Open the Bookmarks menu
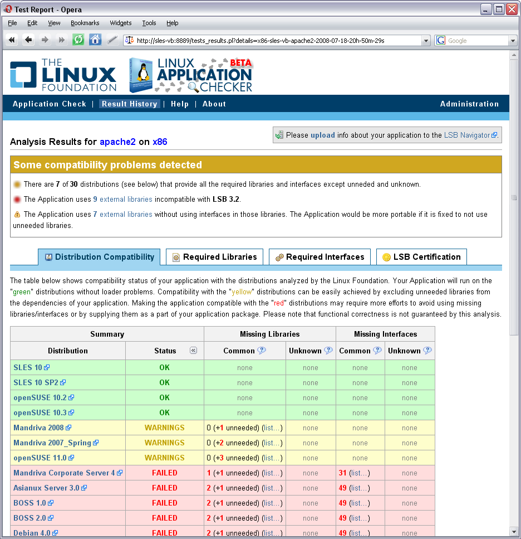Viewport: 521px width, 539px height. (85, 23)
